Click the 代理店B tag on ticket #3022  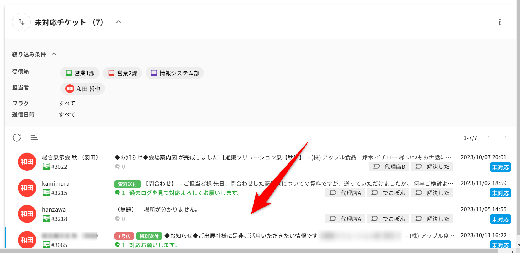click(x=389, y=167)
